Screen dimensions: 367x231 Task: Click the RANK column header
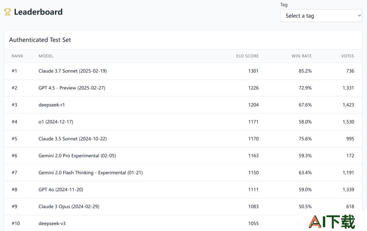tap(17, 56)
